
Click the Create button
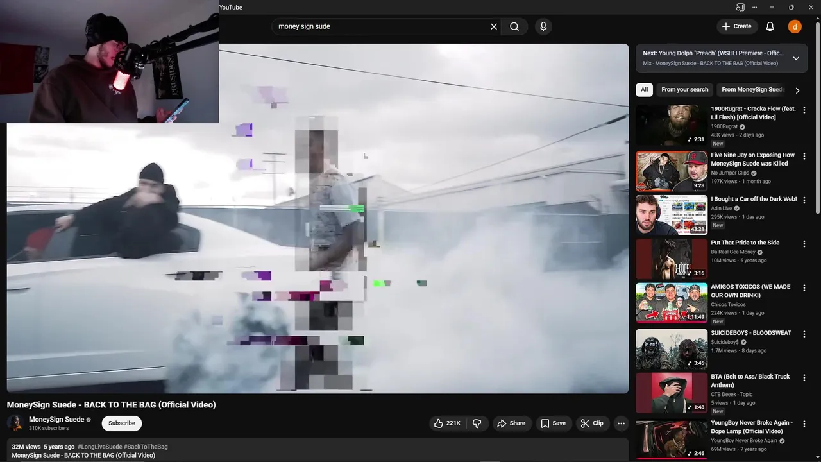[x=737, y=26]
